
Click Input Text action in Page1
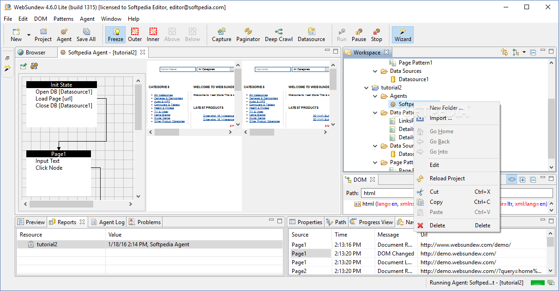point(48,161)
